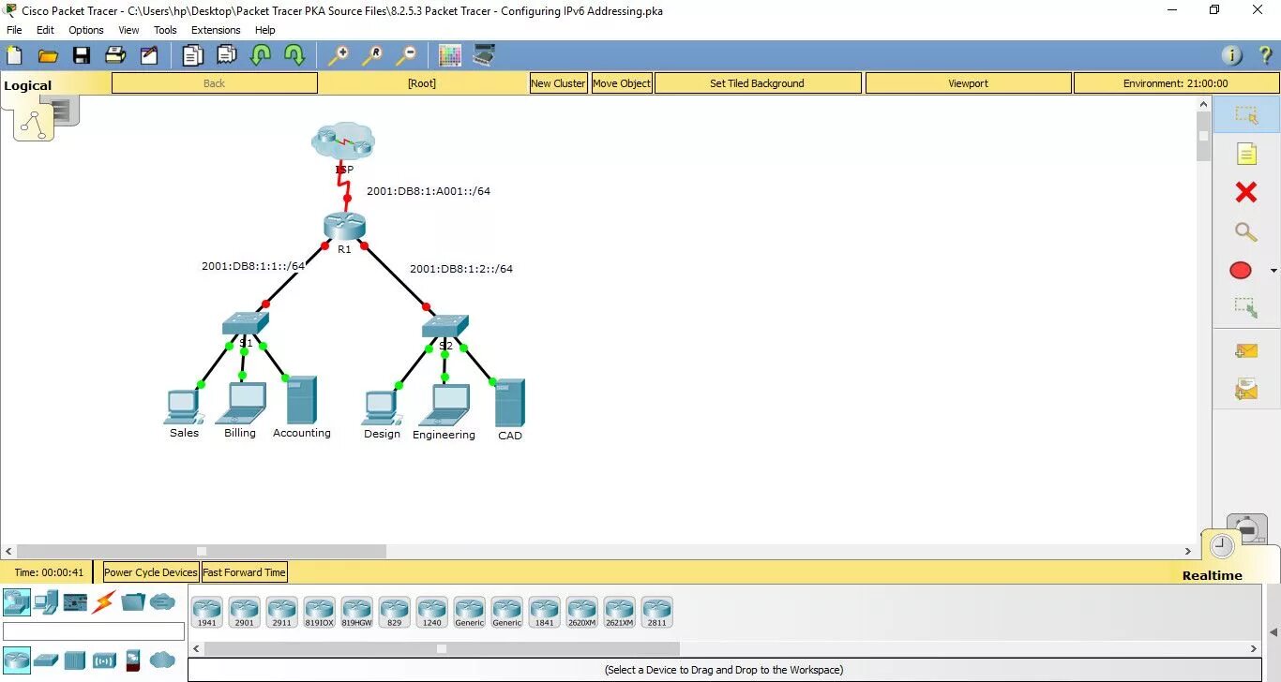Image resolution: width=1281 pixels, height=682 pixels.
Task: Click the New file icon
Action: (14, 55)
